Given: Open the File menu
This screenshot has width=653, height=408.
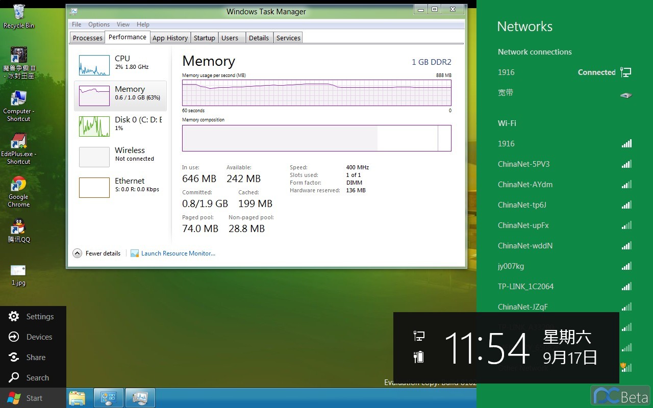Looking at the screenshot, I should pyautogui.click(x=77, y=24).
